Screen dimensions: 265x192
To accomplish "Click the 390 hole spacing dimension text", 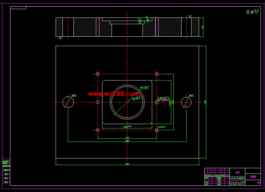I will [x=127, y=141].
